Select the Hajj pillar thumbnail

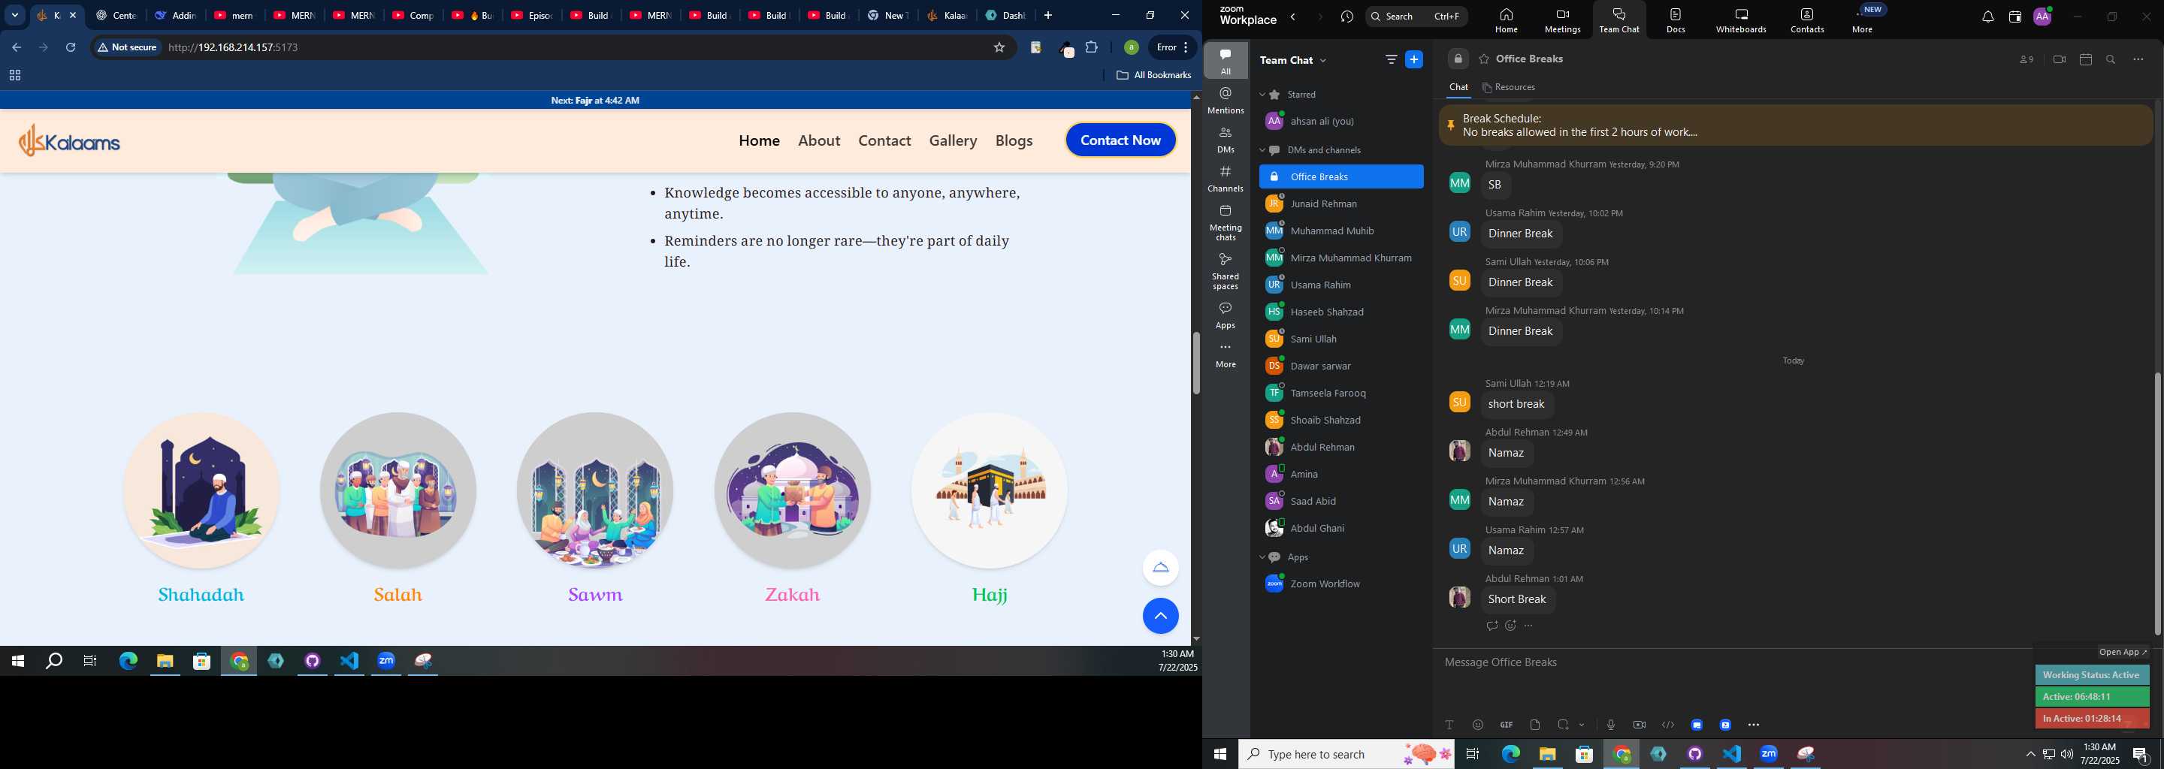(x=990, y=490)
